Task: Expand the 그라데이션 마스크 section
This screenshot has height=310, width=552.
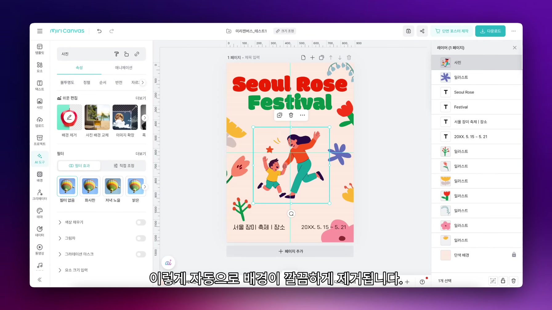Action: pyautogui.click(x=60, y=254)
